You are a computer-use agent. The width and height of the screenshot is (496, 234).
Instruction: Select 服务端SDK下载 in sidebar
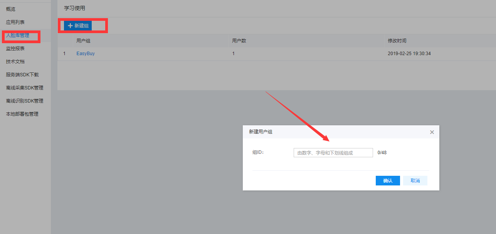tap(22, 75)
